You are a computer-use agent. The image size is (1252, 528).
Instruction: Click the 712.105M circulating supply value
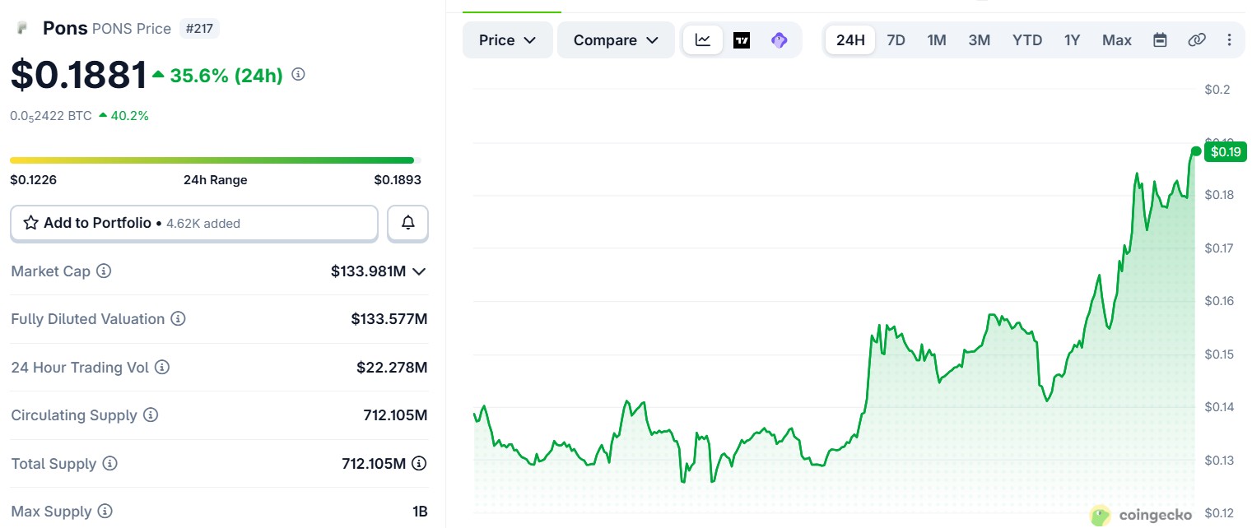coord(395,415)
